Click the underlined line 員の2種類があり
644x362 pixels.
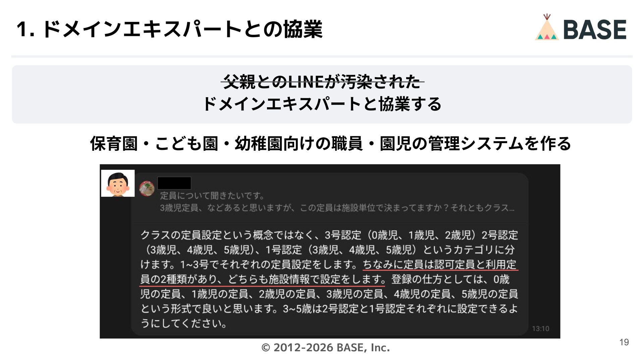262,279
